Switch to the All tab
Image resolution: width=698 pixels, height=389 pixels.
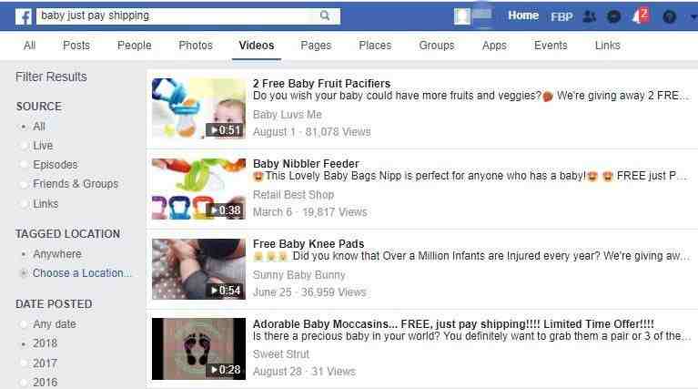[29, 46]
